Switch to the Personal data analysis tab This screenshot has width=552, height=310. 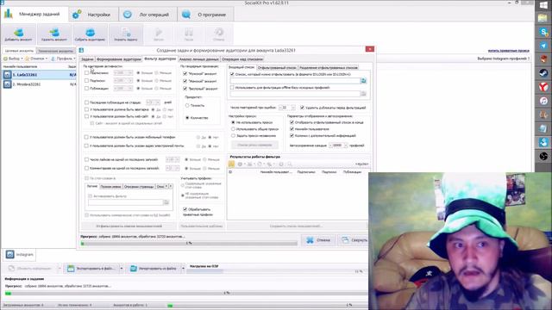[x=199, y=59]
